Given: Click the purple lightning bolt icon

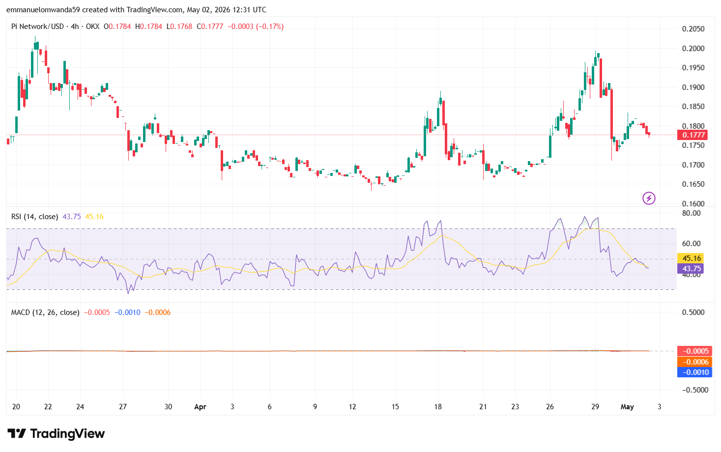Looking at the screenshot, I should pos(649,198).
